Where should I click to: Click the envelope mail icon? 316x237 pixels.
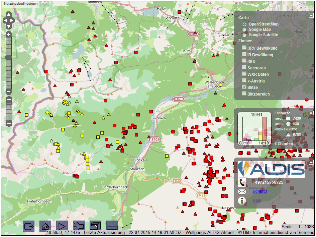(242, 192)
